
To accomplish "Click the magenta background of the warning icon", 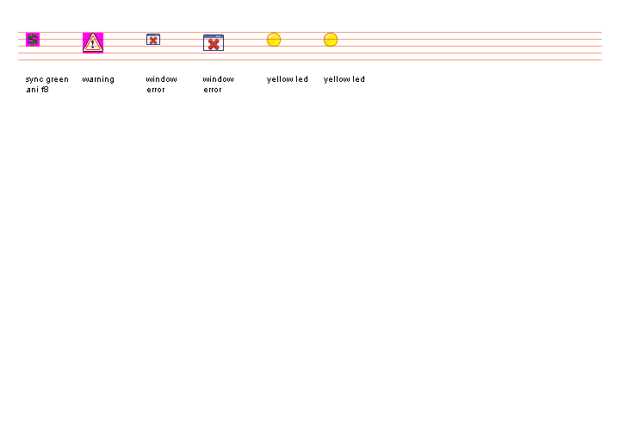I will coord(85,35).
